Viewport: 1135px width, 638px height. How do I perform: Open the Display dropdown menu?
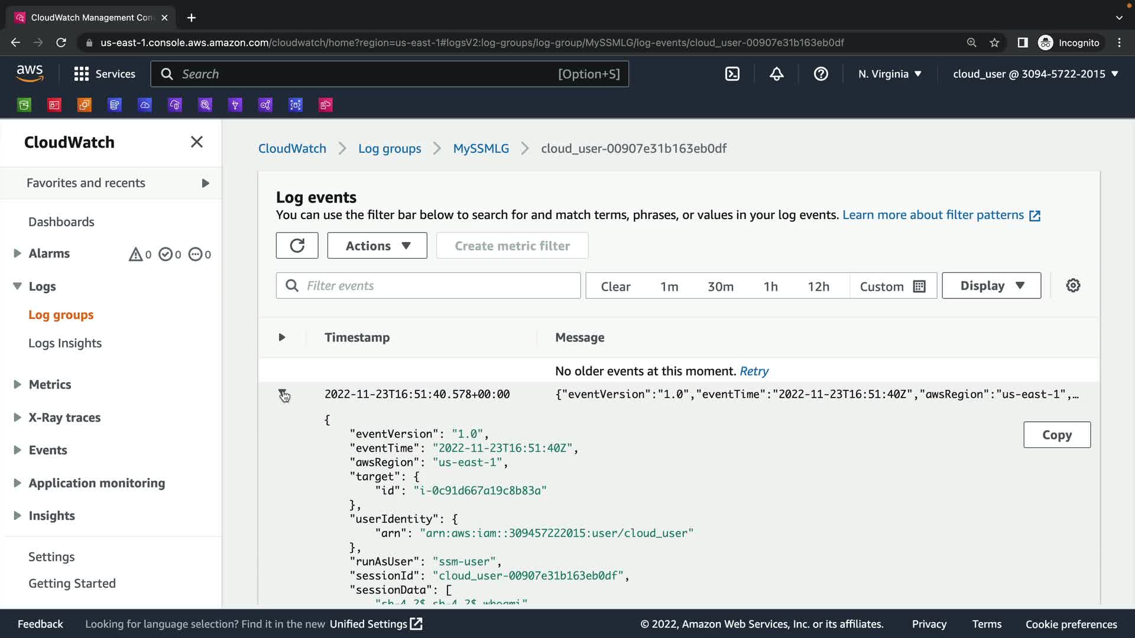(x=991, y=285)
